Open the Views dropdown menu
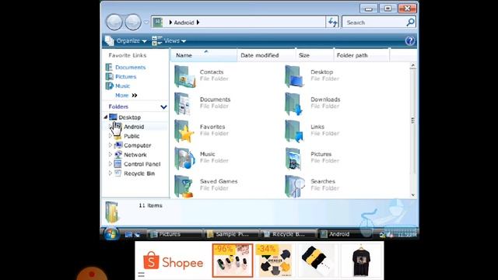 point(169,40)
